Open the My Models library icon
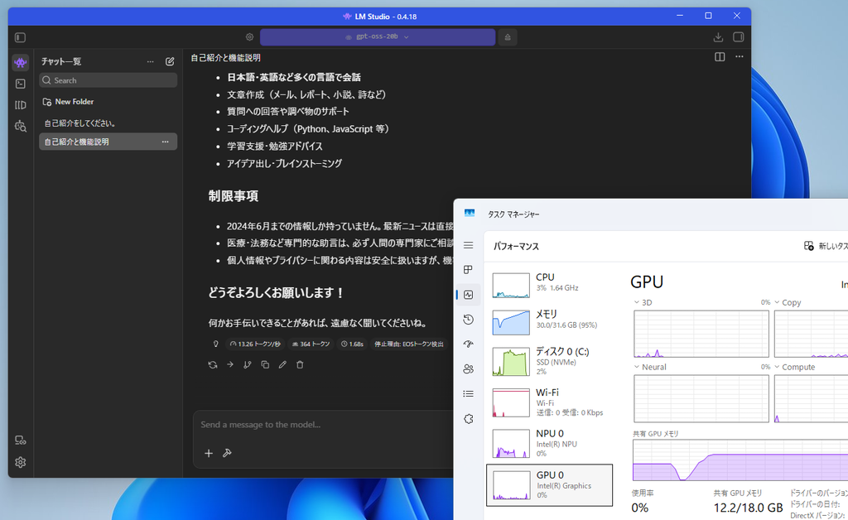848x520 pixels. pyautogui.click(x=21, y=105)
